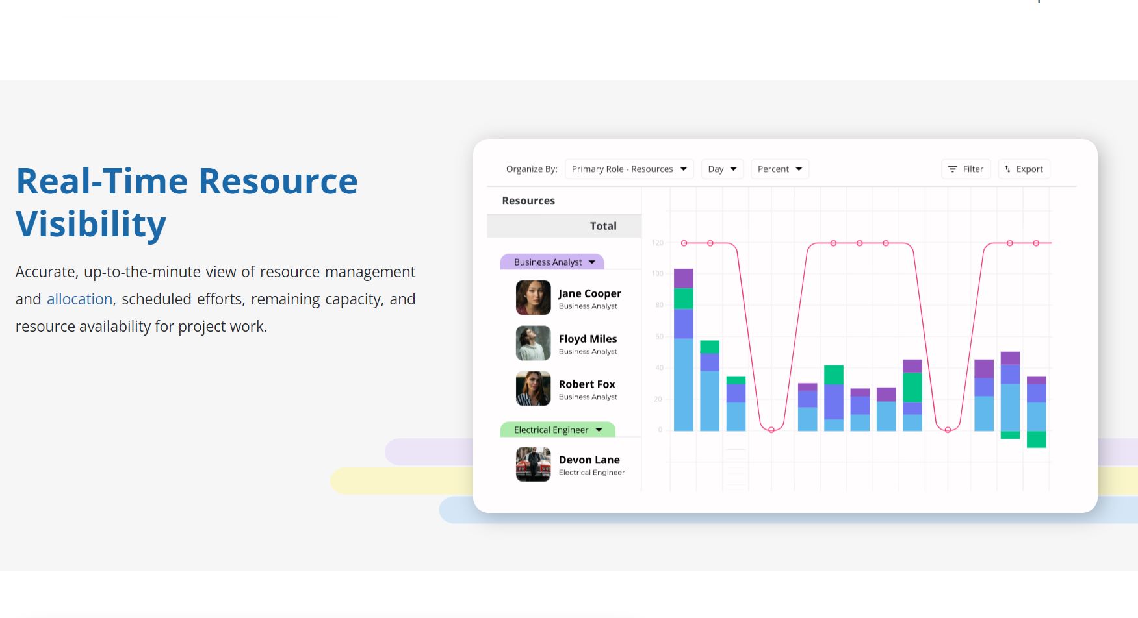This screenshot has height=618, width=1138.
Task: Open the allocation hyperlink
Action: click(x=79, y=299)
